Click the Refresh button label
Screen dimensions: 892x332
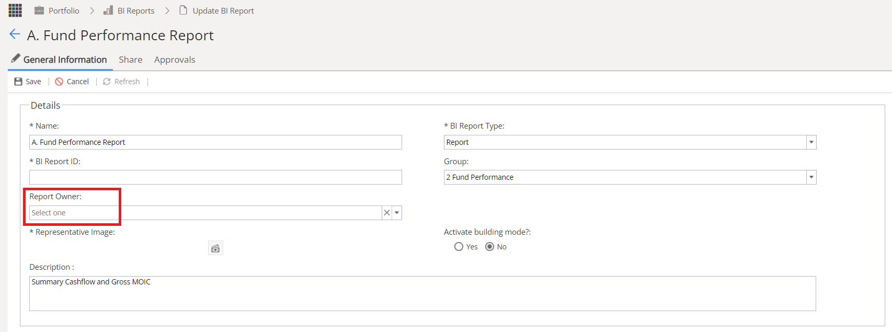tap(127, 82)
